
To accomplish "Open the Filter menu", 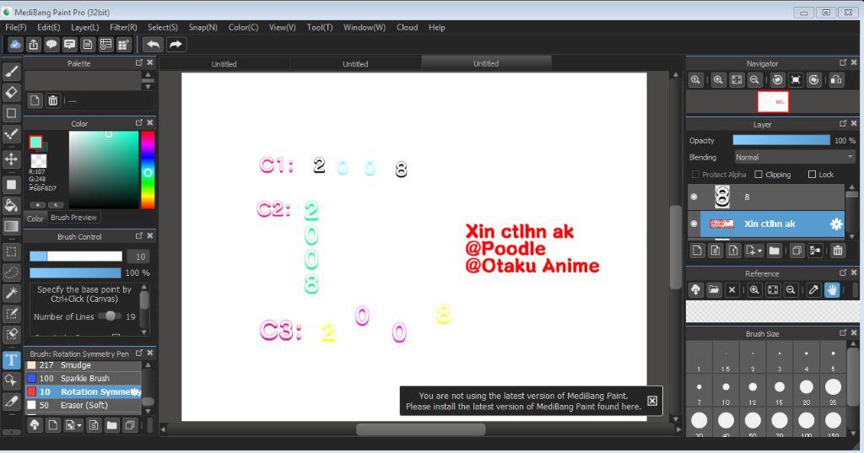I will pyautogui.click(x=123, y=28).
